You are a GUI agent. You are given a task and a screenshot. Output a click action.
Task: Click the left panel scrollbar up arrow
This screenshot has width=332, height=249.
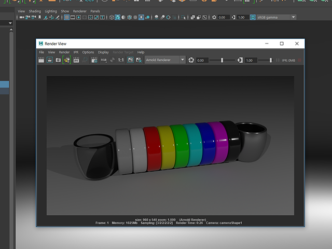click(11, 30)
